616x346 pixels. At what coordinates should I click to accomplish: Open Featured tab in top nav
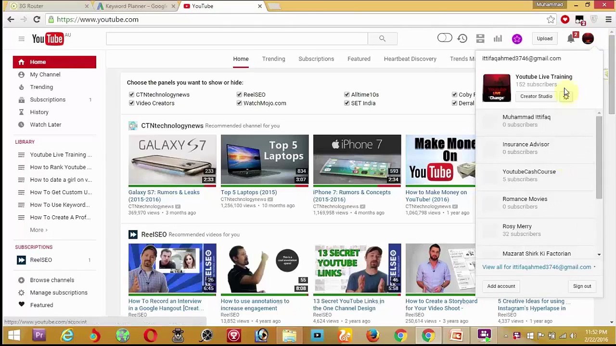(x=359, y=59)
